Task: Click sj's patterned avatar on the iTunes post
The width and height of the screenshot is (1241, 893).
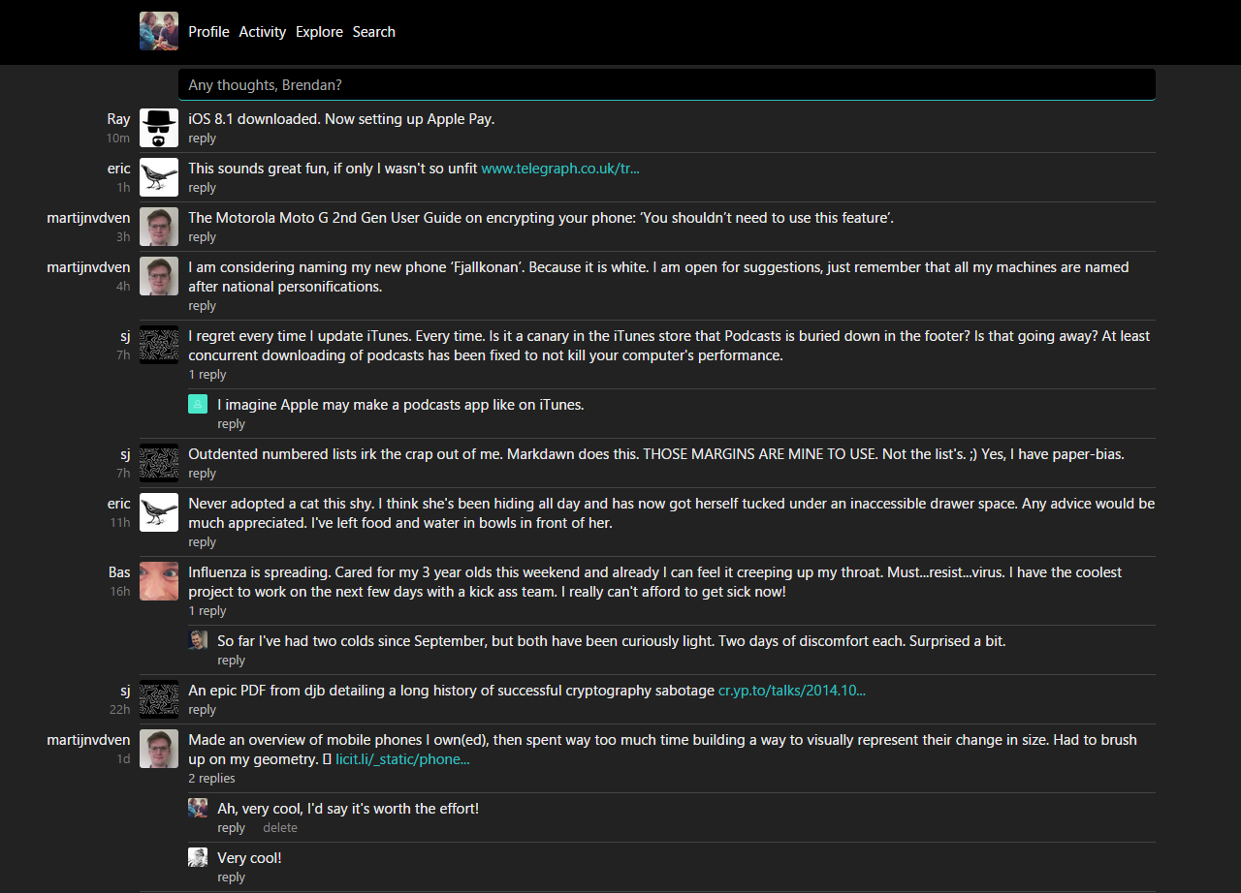Action: coord(159,345)
